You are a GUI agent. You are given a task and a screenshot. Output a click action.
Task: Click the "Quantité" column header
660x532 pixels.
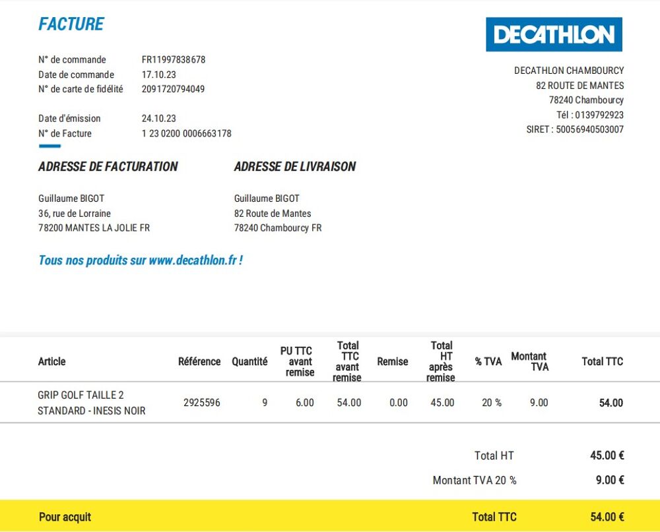[249, 362]
